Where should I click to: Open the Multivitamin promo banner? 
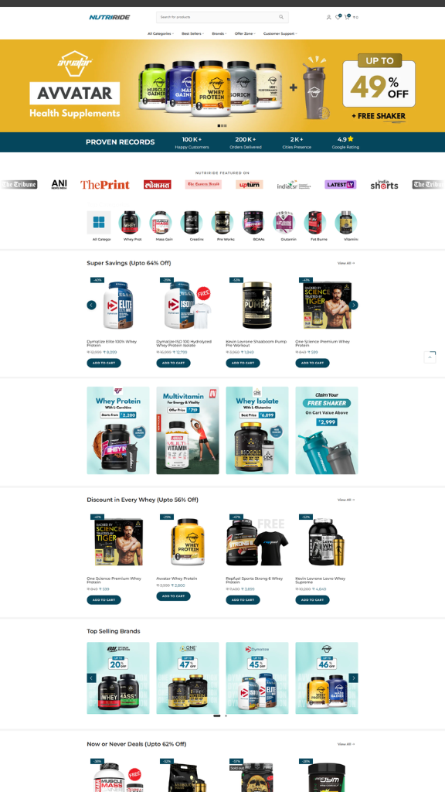click(x=188, y=430)
